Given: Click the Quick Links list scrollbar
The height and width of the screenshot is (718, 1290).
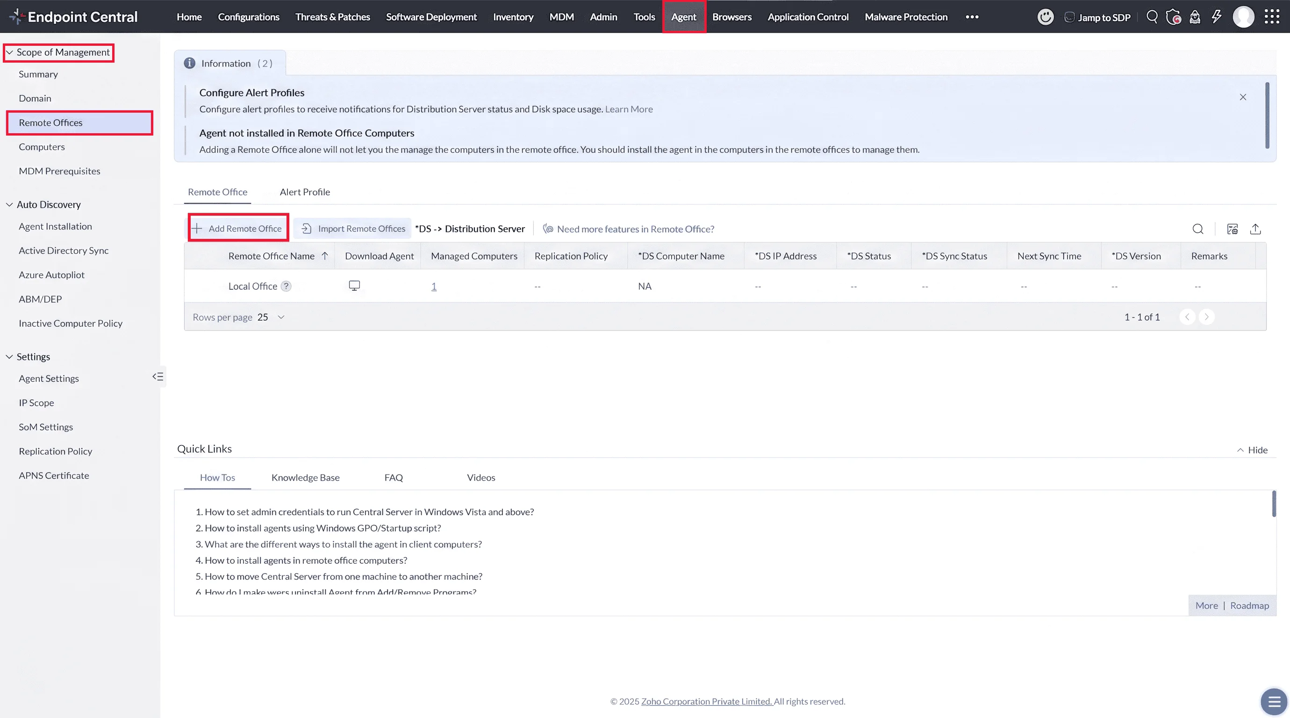Looking at the screenshot, I should pyautogui.click(x=1274, y=504).
